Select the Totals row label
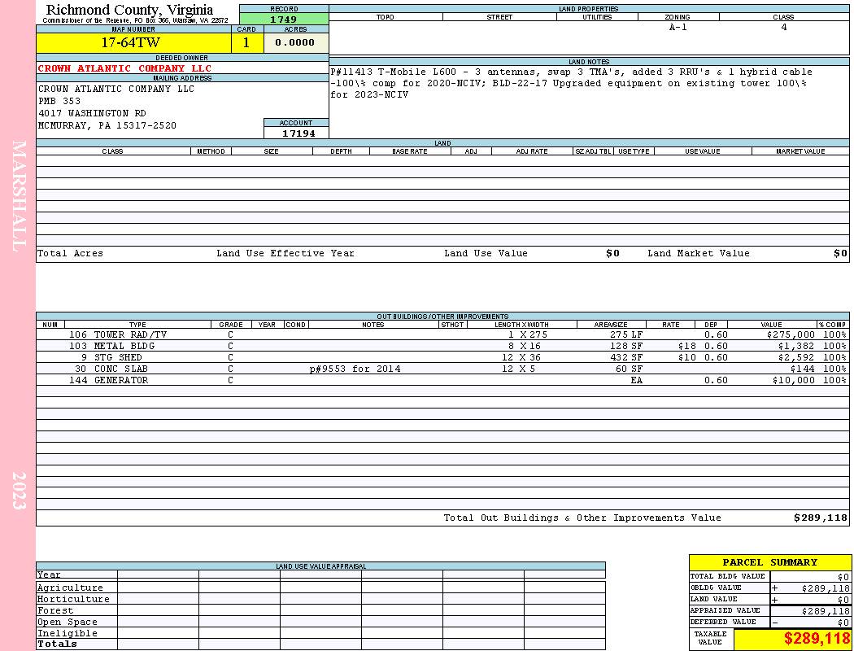 [57, 644]
